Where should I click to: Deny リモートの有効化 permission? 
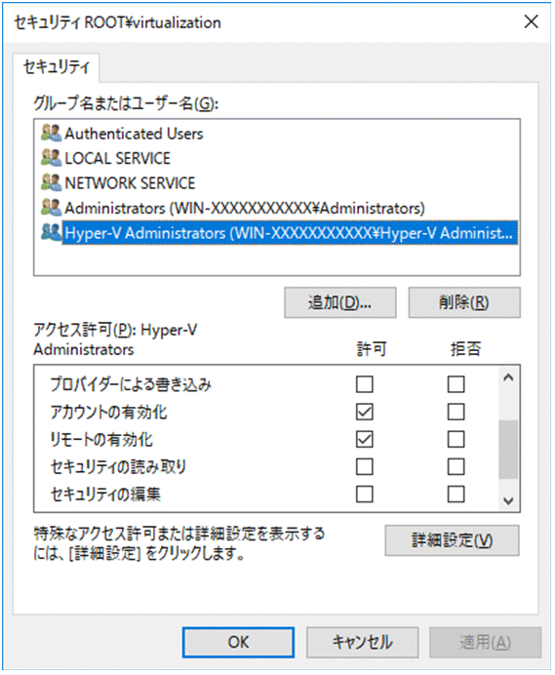click(456, 439)
